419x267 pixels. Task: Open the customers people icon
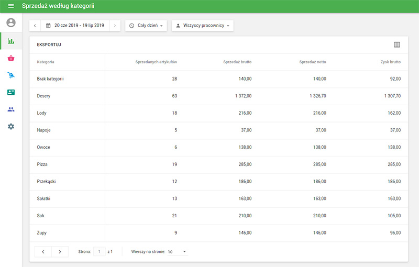click(x=11, y=109)
